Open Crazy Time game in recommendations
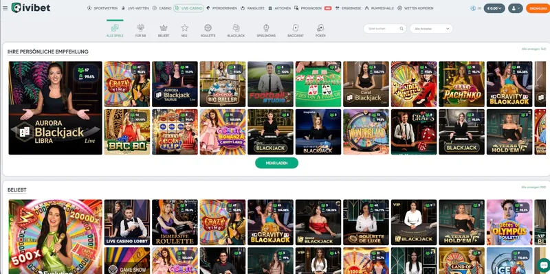 pos(127,84)
